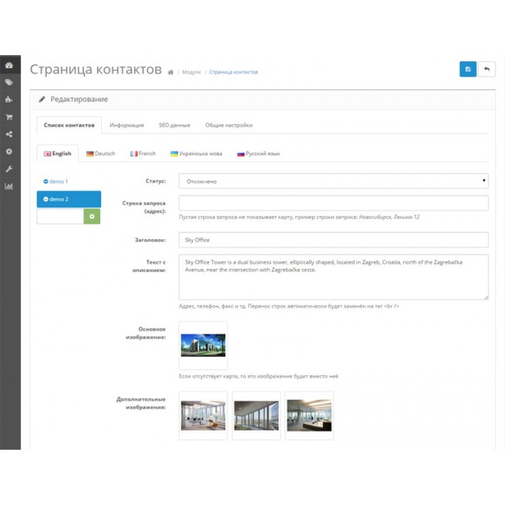Viewport: 505px width, 505px height.
Task: Open the shopping cart sales icon
Action: [9, 117]
